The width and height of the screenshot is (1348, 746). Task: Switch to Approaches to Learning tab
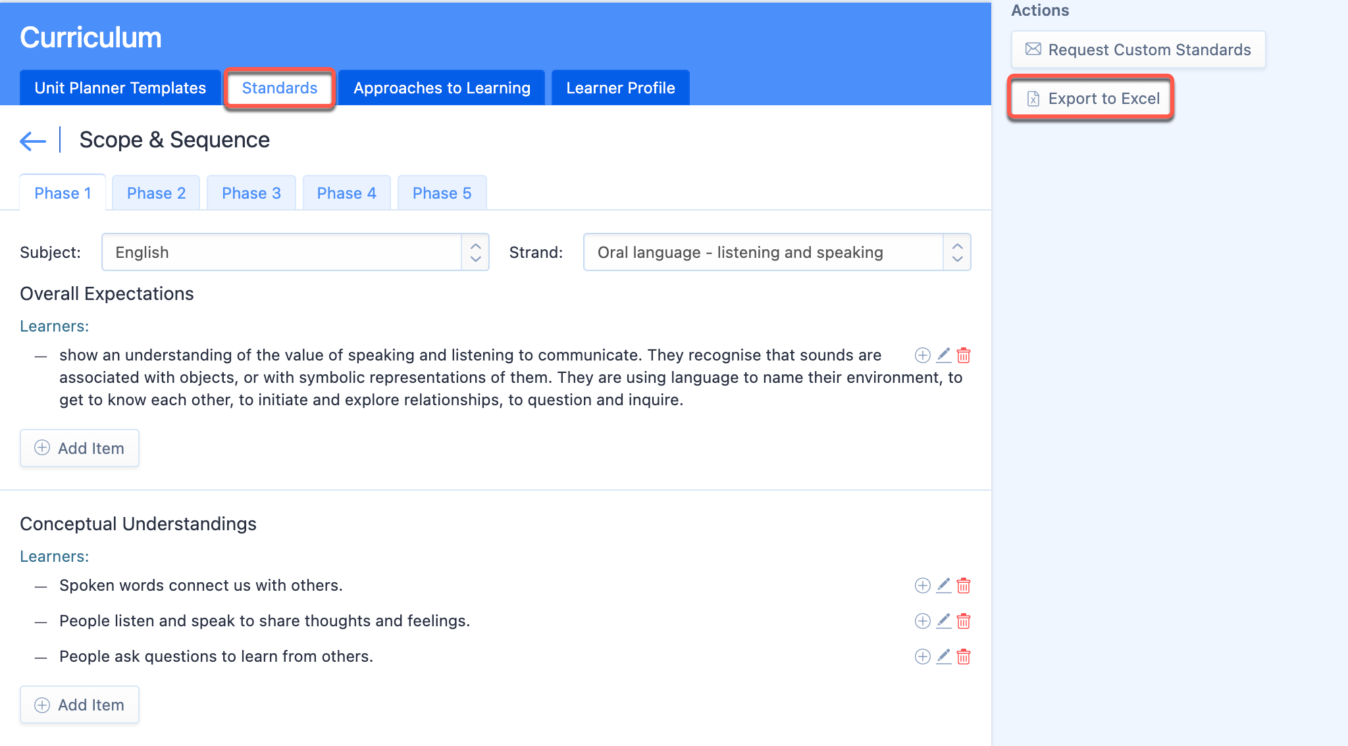442,87
